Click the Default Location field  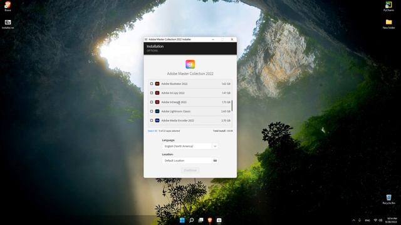pos(187,161)
